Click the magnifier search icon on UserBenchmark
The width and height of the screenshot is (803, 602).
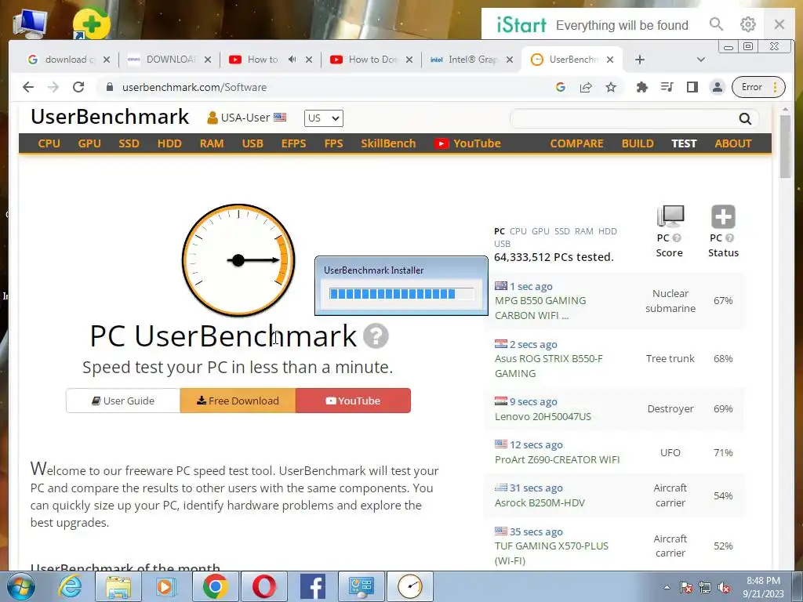click(x=745, y=119)
